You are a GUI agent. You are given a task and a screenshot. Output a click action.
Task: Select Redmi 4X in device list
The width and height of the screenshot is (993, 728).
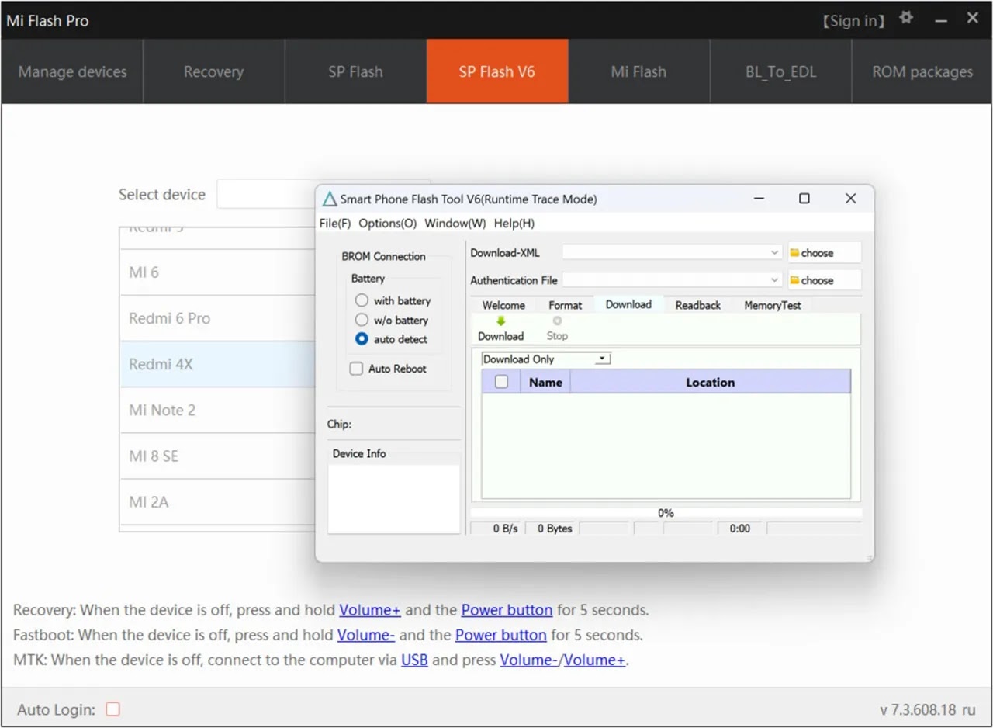[x=217, y=364]
